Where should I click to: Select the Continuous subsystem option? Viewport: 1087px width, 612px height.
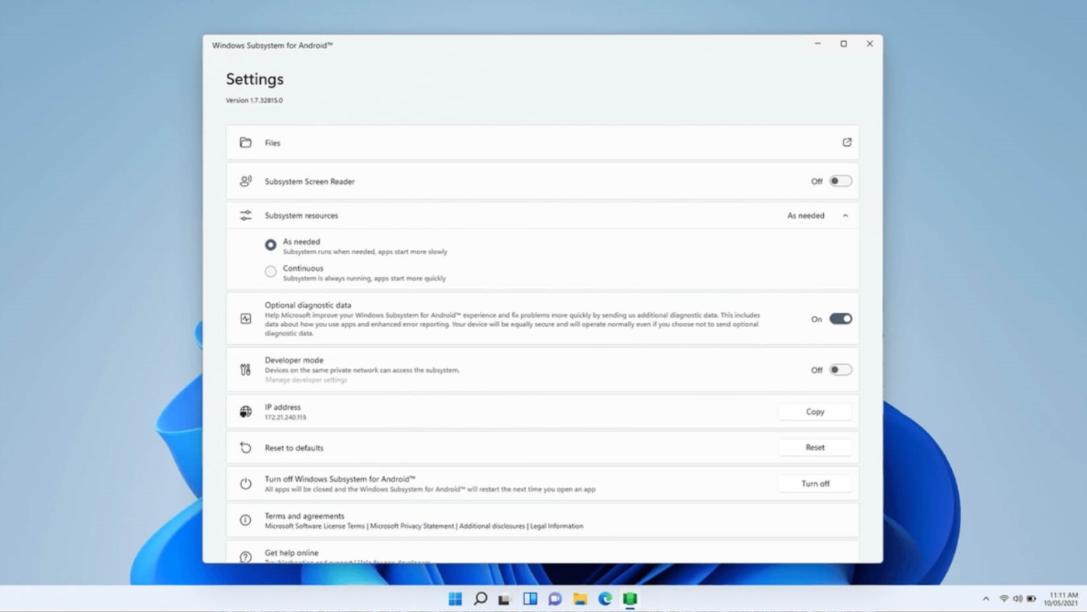270,271
